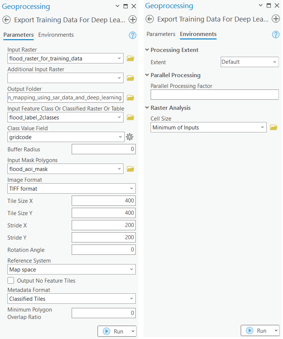Collapse the Raster Analysis section
This screenshot has width=283, height=339.
(147, 108)
